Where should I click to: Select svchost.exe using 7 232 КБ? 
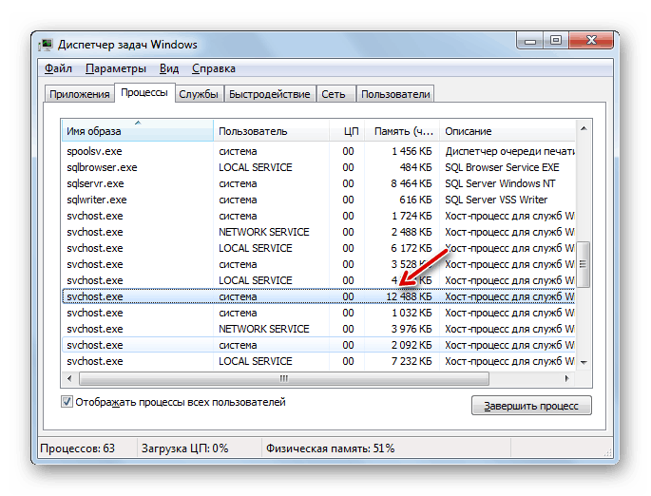pos(318,361)
